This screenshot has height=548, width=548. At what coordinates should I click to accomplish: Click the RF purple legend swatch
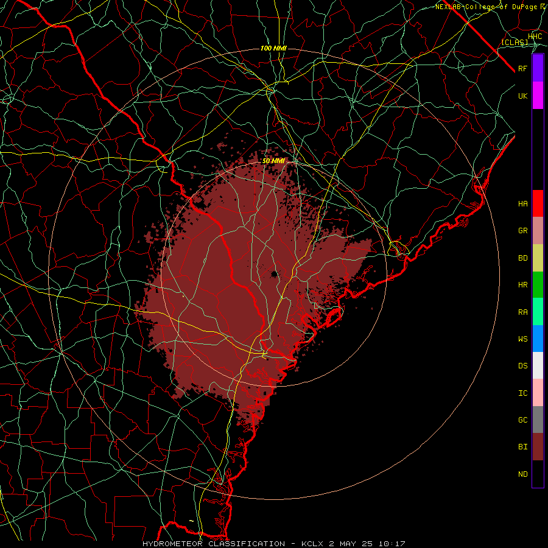[538, 68]
